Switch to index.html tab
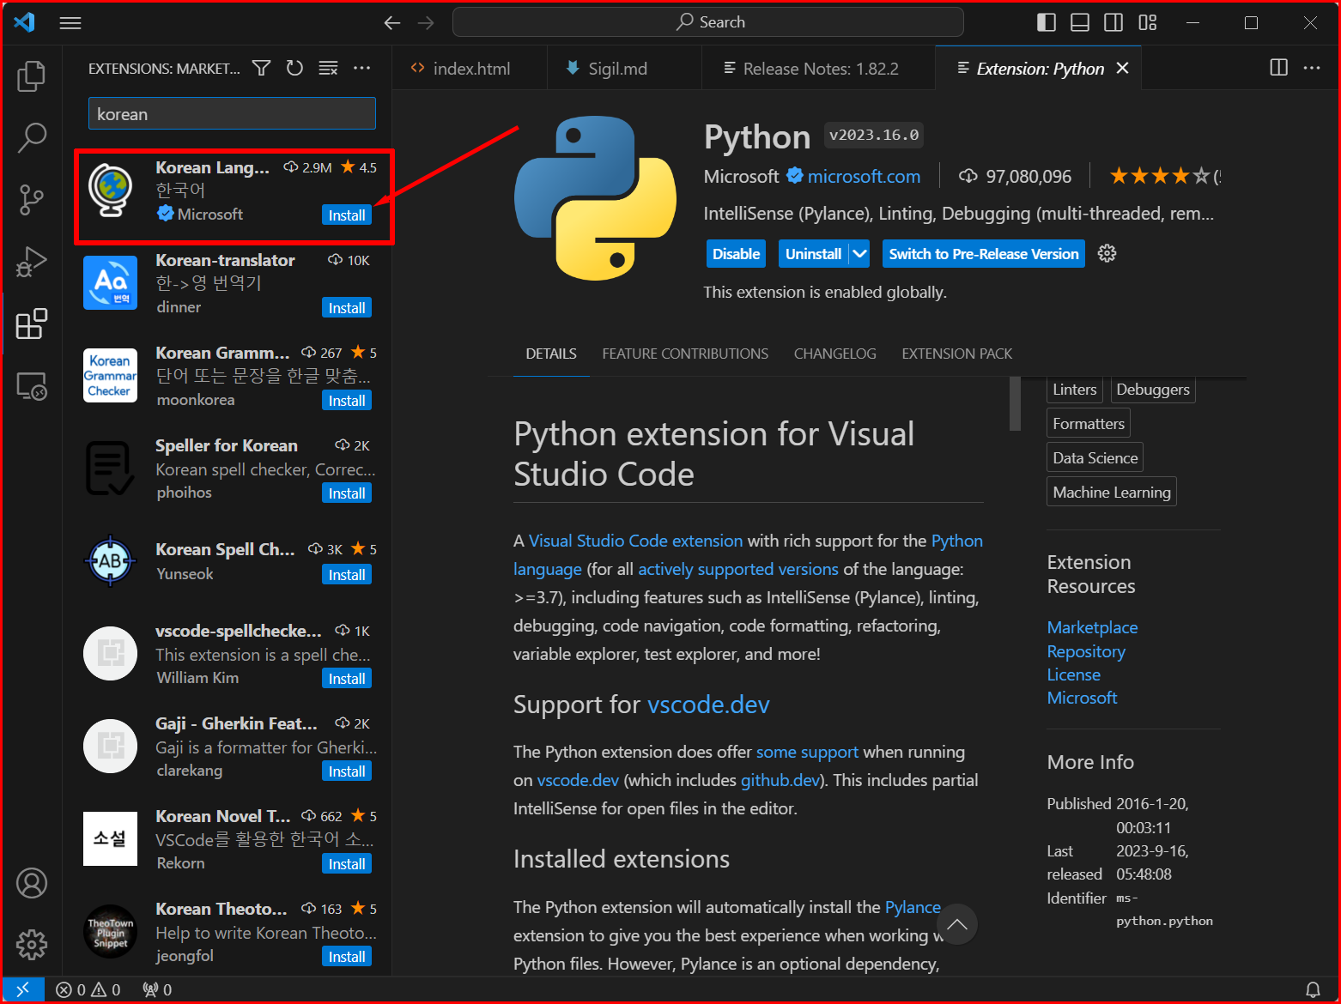The image size is (1341, 1004). [x=470, y=68]
